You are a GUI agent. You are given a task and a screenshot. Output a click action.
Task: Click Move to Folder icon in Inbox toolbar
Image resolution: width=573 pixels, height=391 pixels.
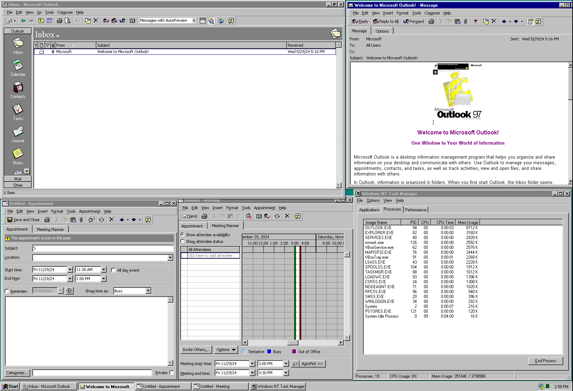[88, 21]
